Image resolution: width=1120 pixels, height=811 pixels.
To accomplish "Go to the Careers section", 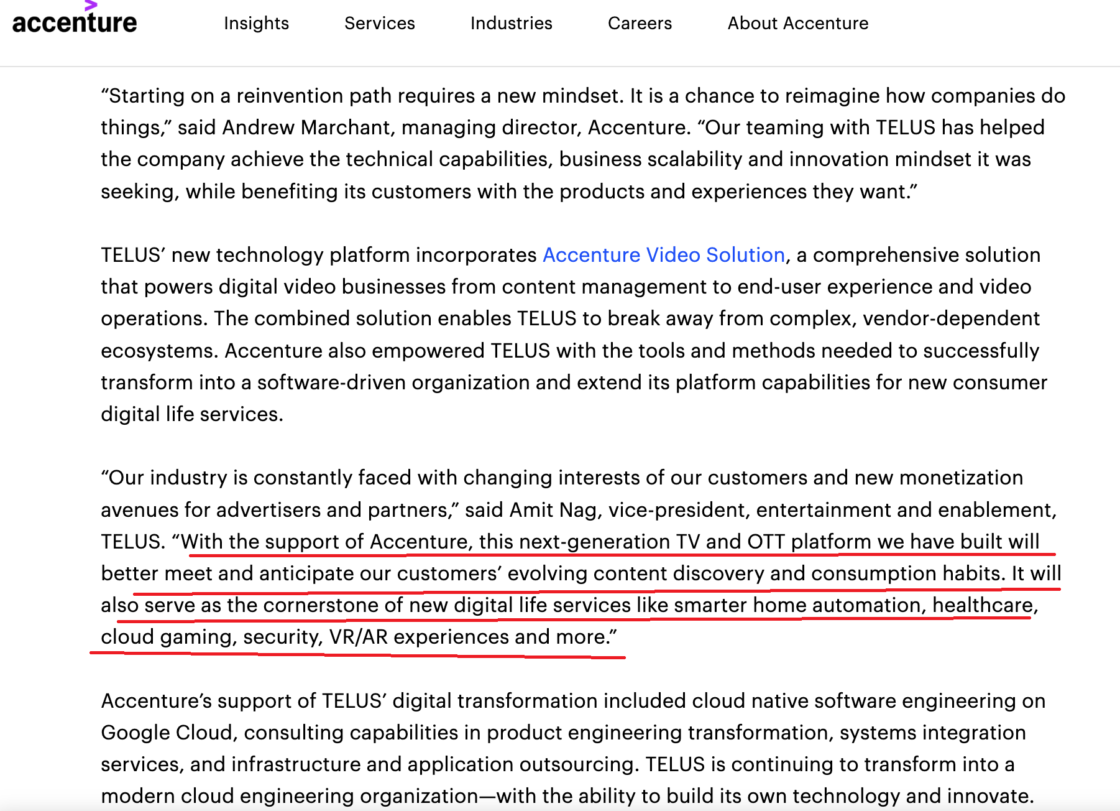I will pos(640,24).
